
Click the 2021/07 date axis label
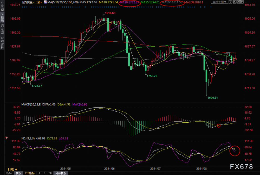tap(155, 168)
